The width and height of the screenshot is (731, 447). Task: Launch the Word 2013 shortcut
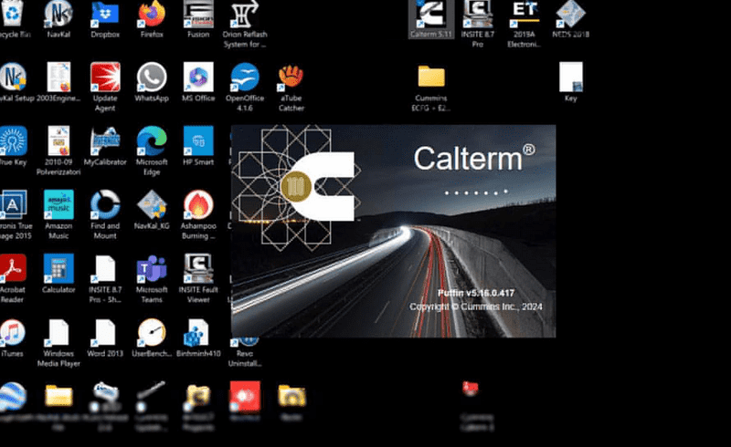[x=105, y=338]
